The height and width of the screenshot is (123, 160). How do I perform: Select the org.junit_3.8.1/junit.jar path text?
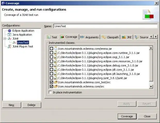click(92, 78)
